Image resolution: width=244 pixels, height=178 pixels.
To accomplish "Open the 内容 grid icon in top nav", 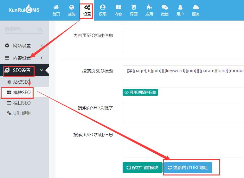I will point(118,7).
